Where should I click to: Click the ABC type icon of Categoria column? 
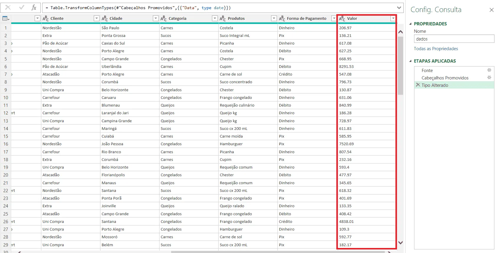coord(164,19)
